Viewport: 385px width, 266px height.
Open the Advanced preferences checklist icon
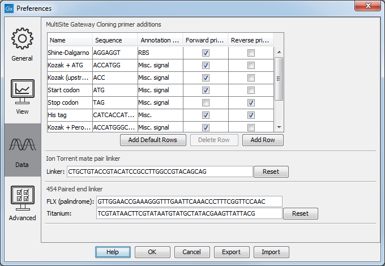(x=22, y=198)
